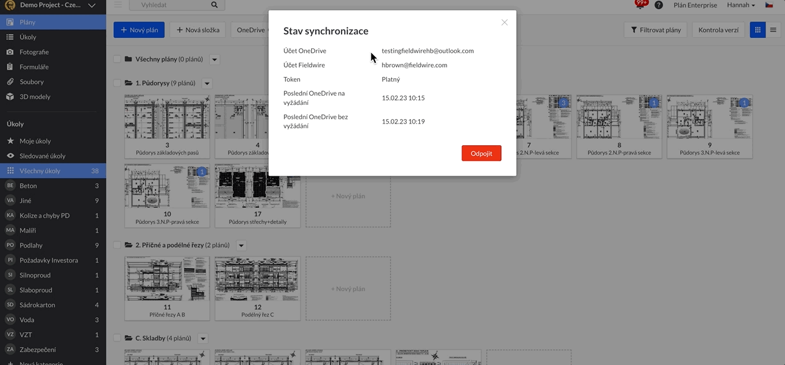
Task: Click the search magnifier icon
Action: point(214,5)
